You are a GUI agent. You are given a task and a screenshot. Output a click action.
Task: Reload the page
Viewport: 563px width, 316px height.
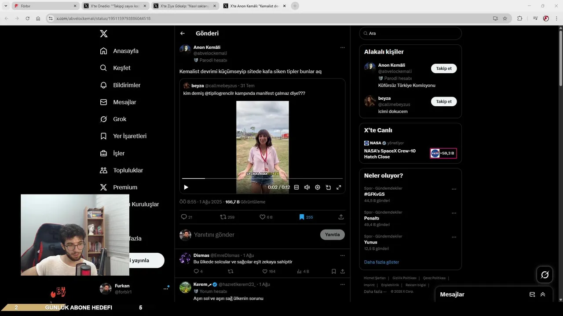tap(28, 18)
